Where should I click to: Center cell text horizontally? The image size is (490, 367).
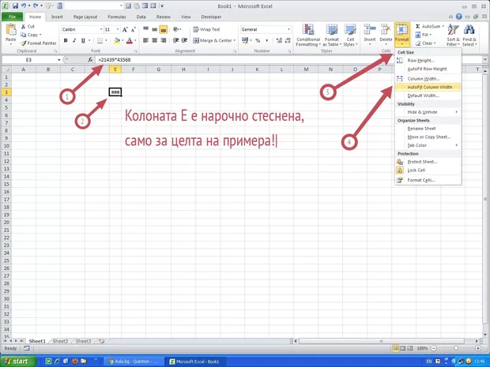tap(154, 40)
